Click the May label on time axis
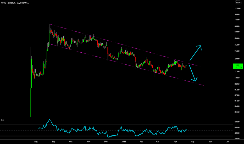The width and height of the screenshot is (244, 144). (192, 142)
